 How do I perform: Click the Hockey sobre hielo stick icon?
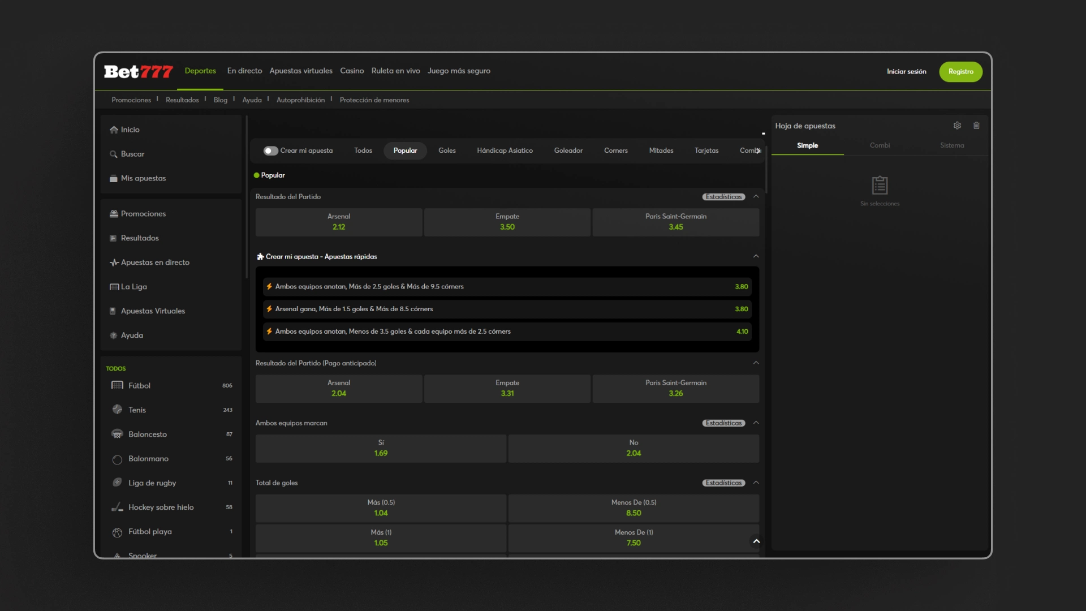pyautogui.click(x=117, y=507)
